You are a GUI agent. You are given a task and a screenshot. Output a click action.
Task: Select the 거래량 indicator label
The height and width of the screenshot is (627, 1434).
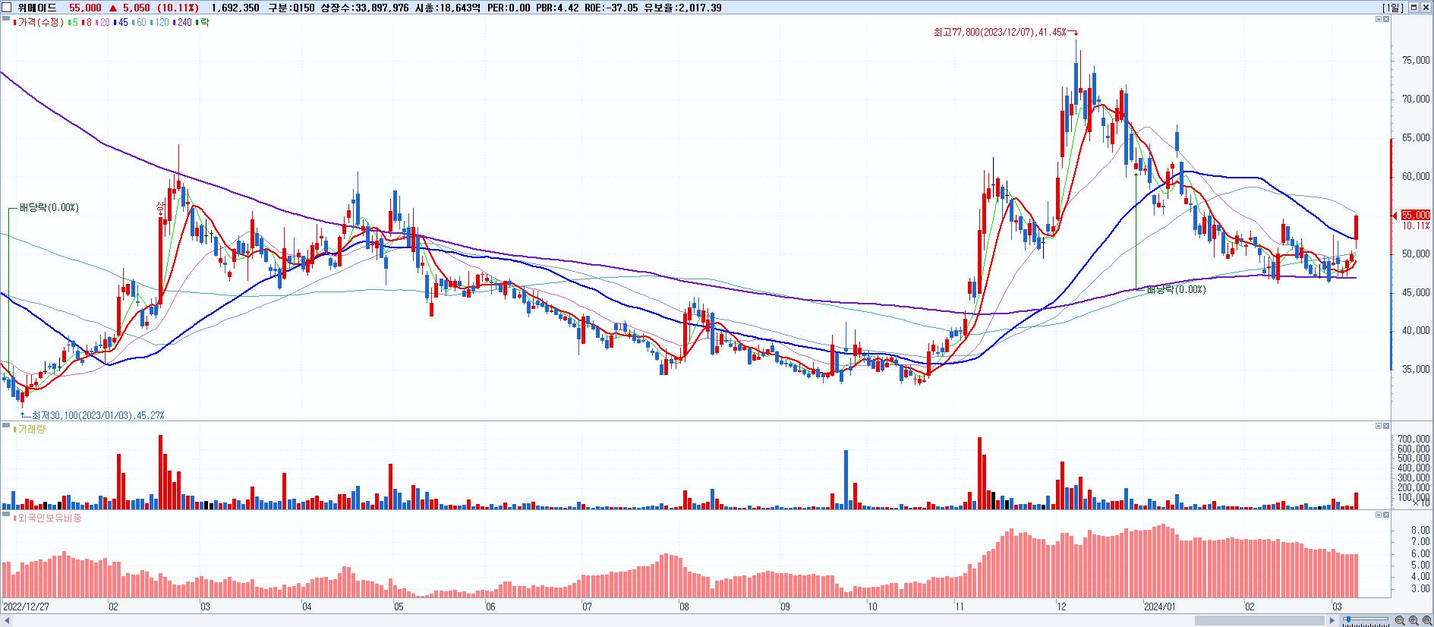pyautogui.click(x=32, y=430)
